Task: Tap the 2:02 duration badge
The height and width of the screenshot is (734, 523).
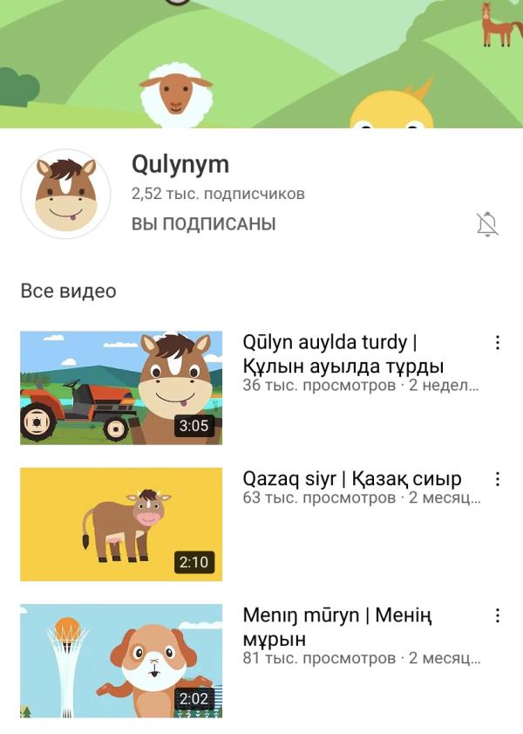Action: coord(194,698)
